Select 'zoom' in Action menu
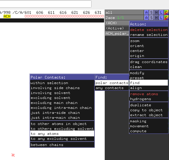The height and width of the screenshot is (160, 169). tap(149, 41)
